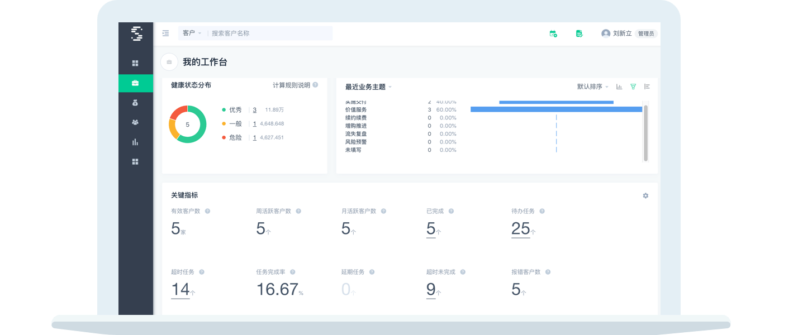Screen dimensions: 798x335
Task: Collapse the sidebar with the fold icon
Action: click(165, 33)
